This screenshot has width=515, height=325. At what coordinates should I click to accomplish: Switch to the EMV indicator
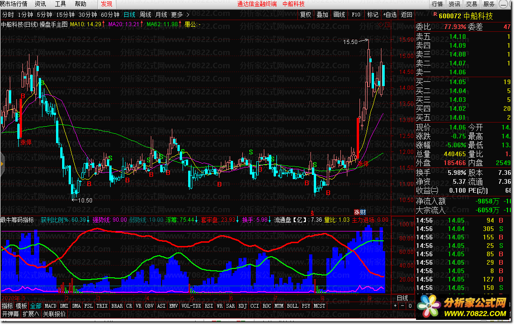tap(173, 306)
